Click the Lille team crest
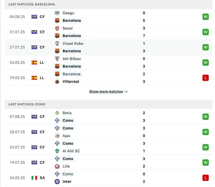Image resolution: width=215 pixels, height=187 pixels. click(57, 166)
